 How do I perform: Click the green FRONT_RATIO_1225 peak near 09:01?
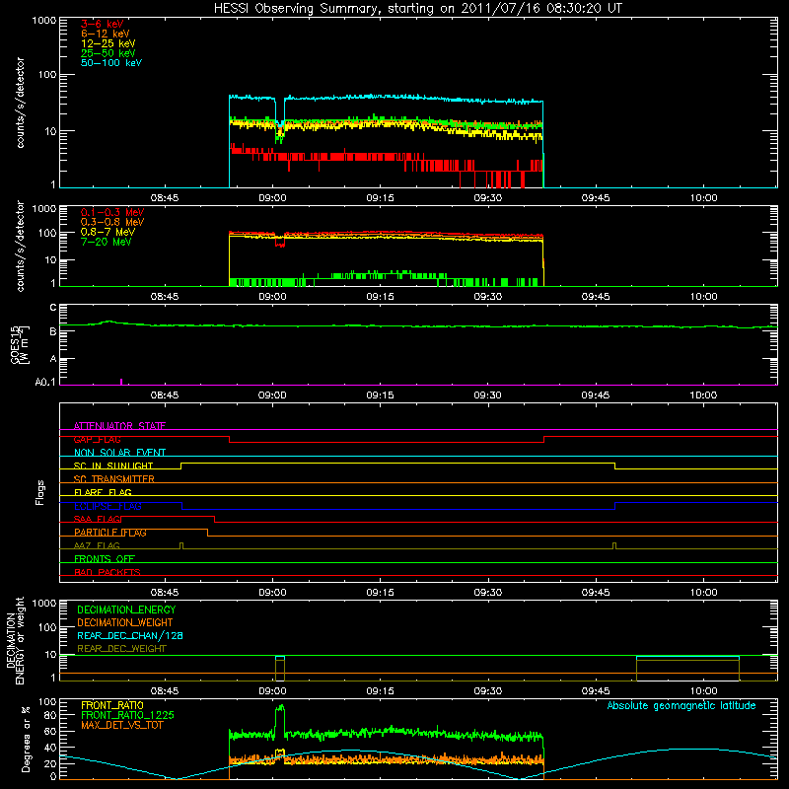(x=280, y=708)
